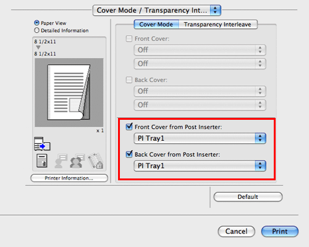Screen dimensions: 309x247
Task: Open PI Tray1 dropdown for Front Cover Post Inserter
Action: [x=200, y=138]
